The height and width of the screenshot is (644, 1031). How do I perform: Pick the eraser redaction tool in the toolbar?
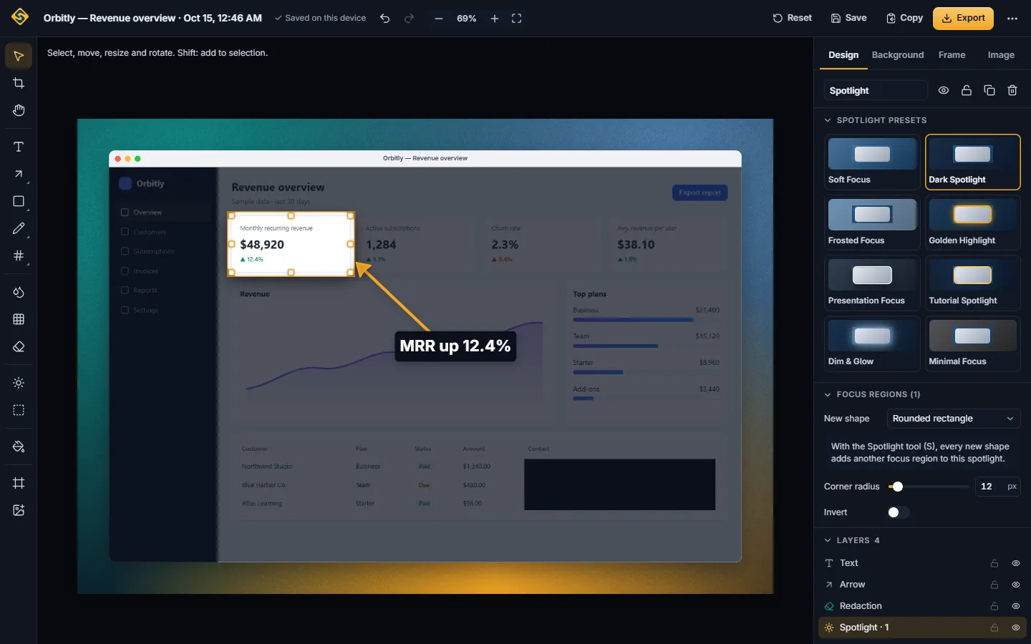[x=19, y=346]
